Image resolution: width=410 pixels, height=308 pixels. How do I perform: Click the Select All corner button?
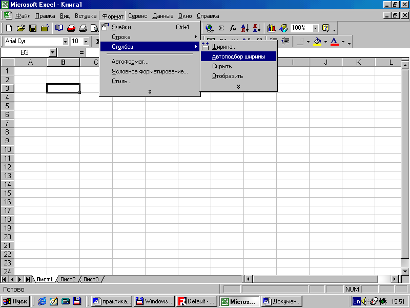point(7,62)
